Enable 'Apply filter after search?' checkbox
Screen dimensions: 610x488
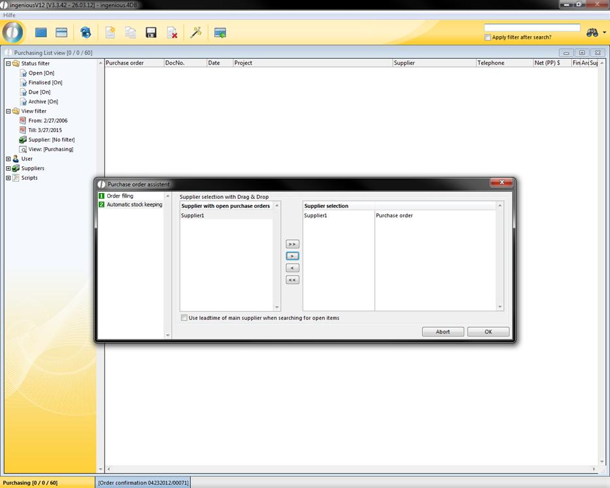pos(488,37)
